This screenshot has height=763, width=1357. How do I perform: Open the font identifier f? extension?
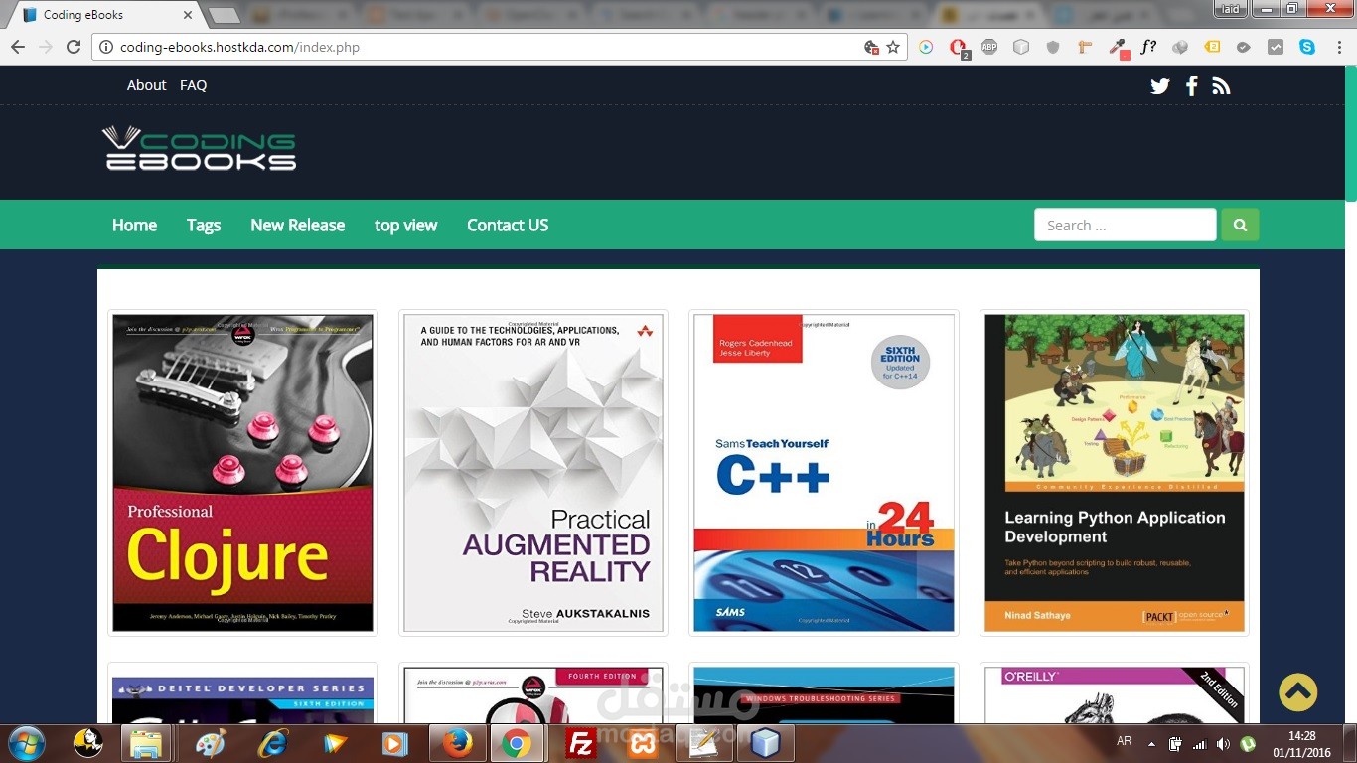click(x=1148, y=47)
